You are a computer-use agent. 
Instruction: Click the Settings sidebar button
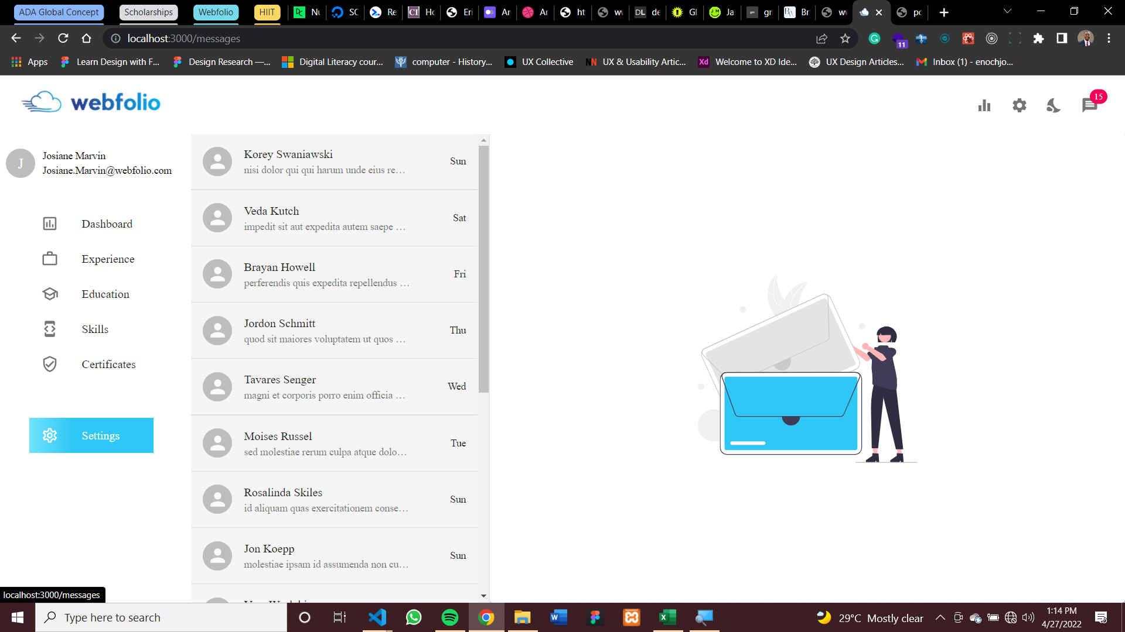[91, 435]
